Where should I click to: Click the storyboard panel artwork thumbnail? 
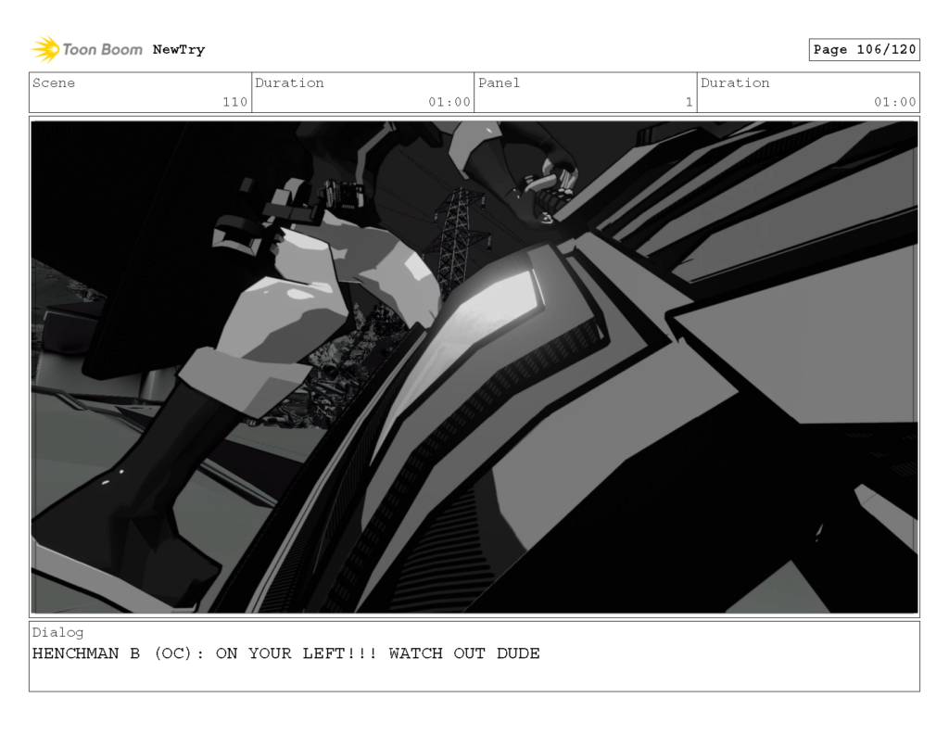coord(474,364)
